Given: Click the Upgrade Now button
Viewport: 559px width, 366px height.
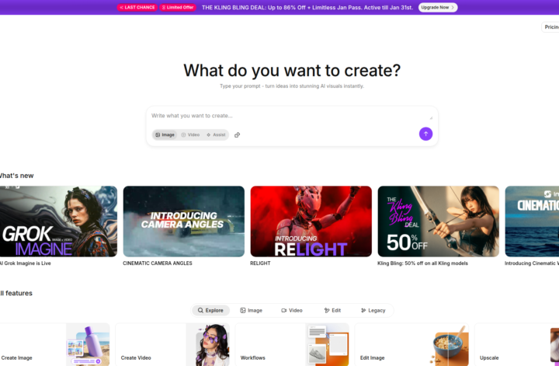Looking at the screenshot, I should [x=438, y=7].
